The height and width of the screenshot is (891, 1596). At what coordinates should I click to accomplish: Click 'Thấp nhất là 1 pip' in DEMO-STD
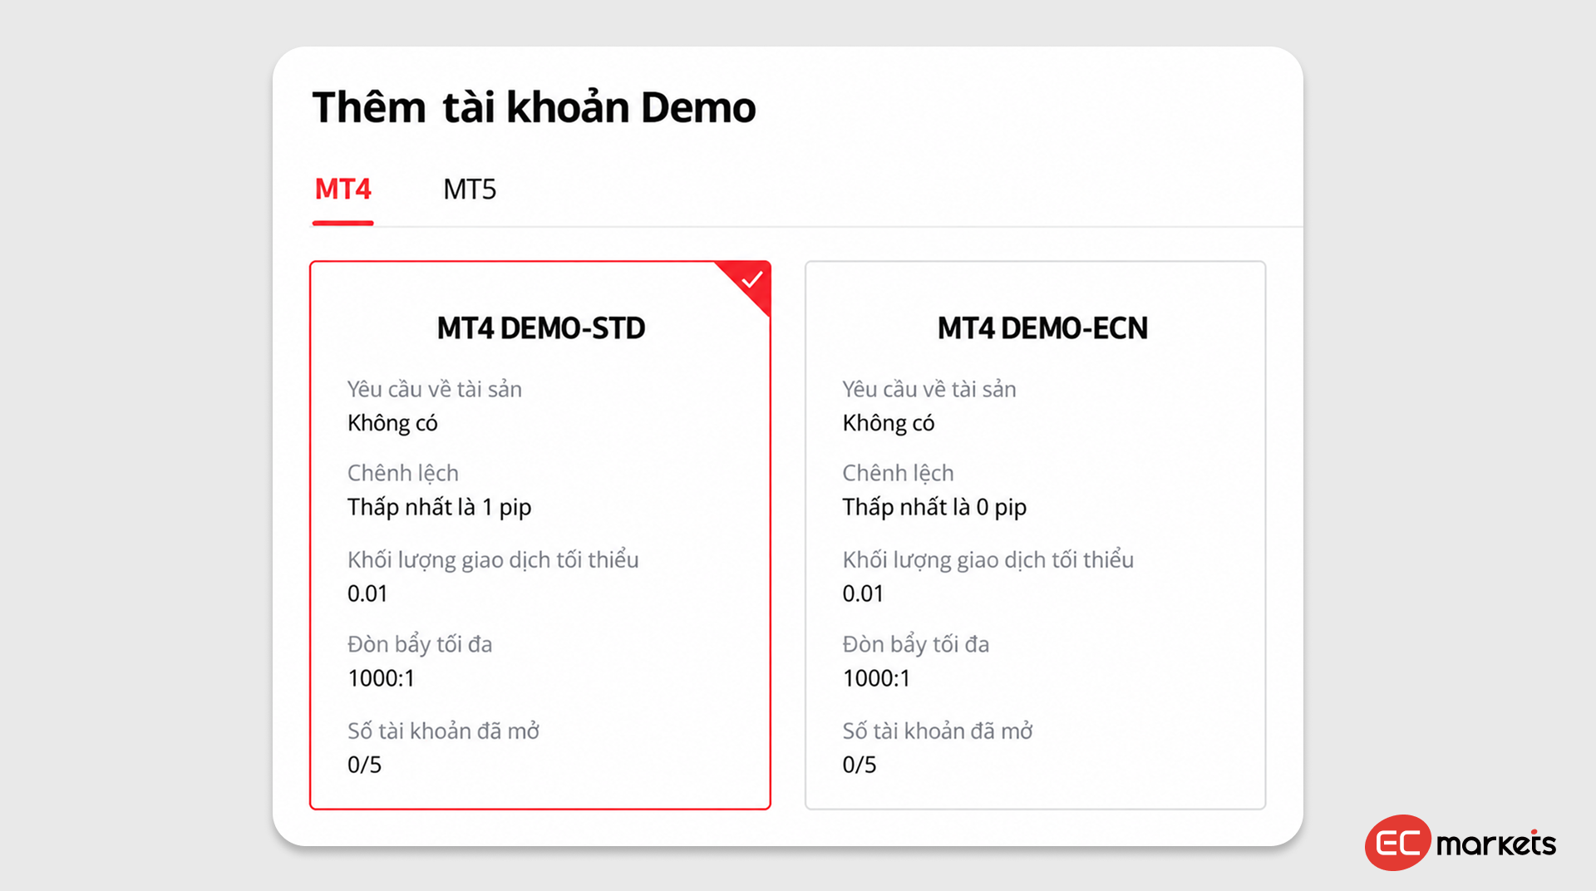point(439,507)
